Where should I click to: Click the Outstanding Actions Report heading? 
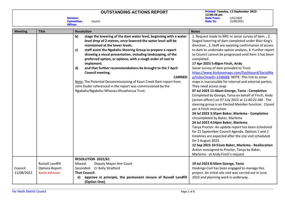[x=134, y=13]
